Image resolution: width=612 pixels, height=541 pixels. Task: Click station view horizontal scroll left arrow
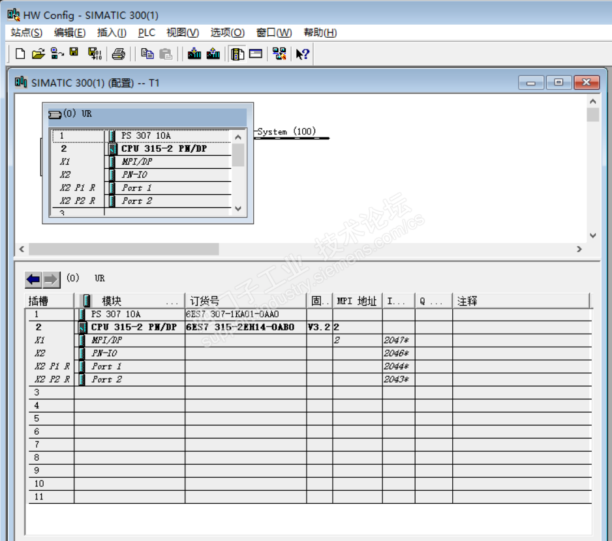22,249
